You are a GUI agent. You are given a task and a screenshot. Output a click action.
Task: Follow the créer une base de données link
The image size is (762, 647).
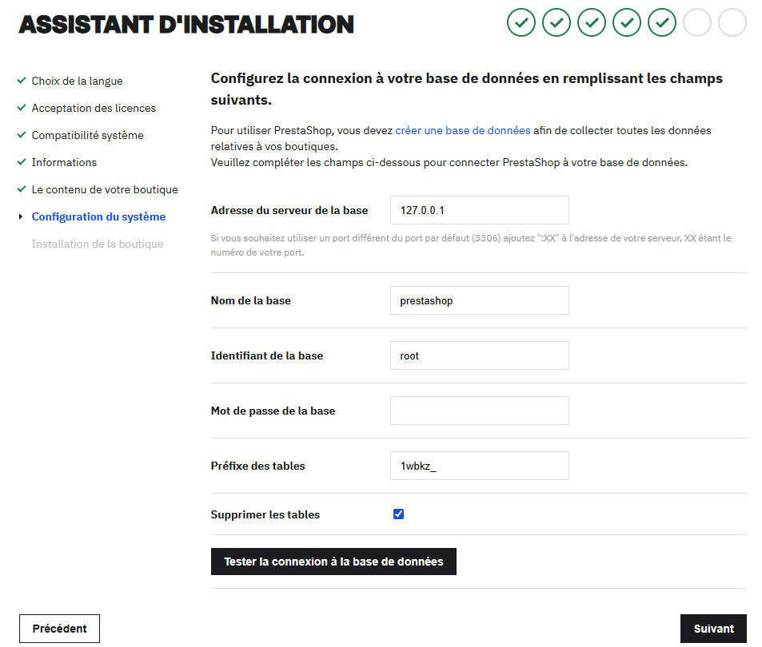click(462, 130)
